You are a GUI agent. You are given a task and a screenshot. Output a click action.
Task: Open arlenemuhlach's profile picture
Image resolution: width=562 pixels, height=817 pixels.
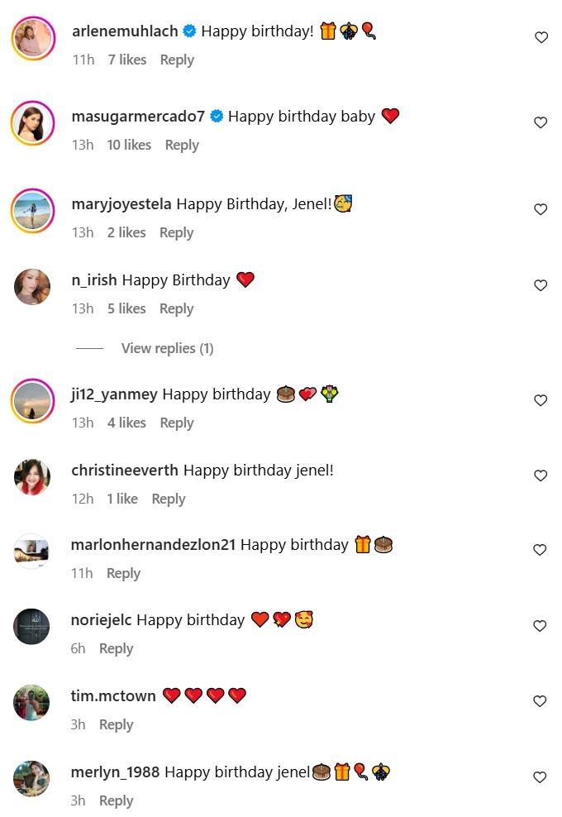[33, 37]
